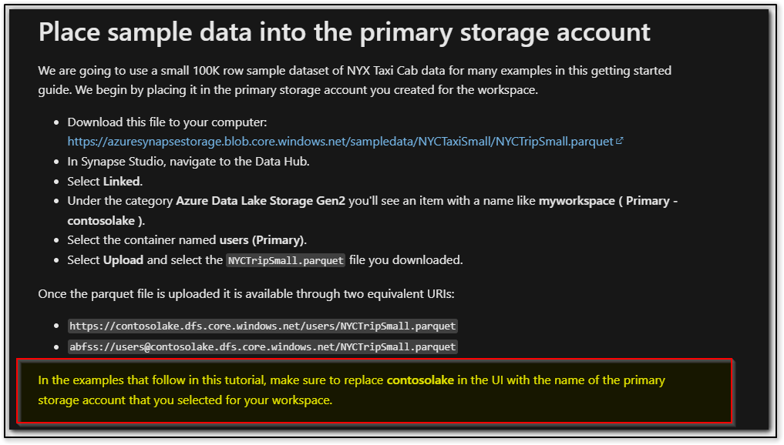
Task: Click 'file you downloaded' text after code snippet
Action: coord(405,260)
